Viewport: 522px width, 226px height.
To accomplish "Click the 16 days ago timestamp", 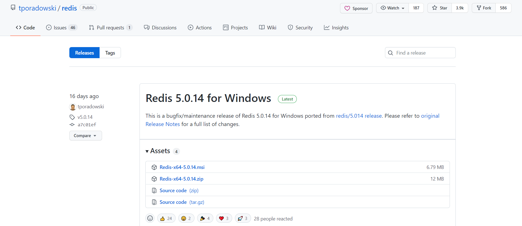I will [x=84, y=96].
